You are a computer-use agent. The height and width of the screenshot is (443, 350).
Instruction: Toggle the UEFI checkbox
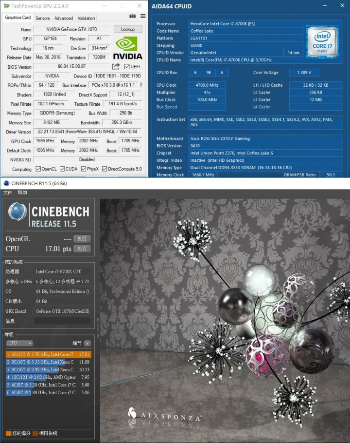127,67
